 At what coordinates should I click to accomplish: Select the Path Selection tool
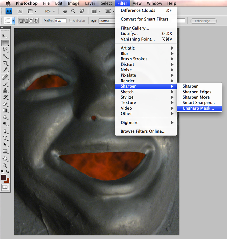point(5,144)
